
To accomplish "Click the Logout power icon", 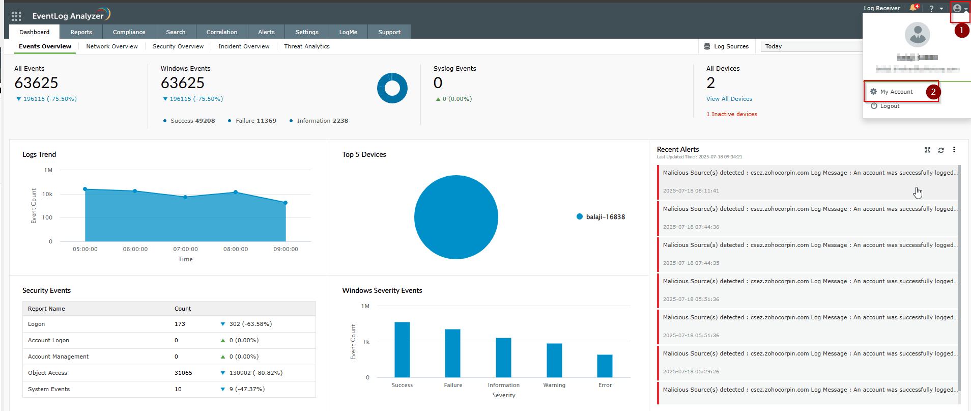I will point(874,106).
